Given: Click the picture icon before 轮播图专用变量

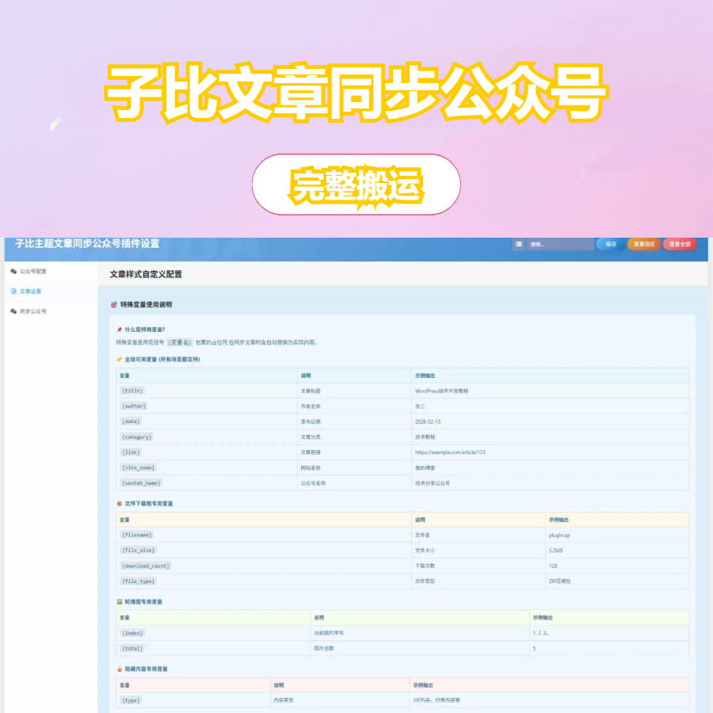Looking at the screenshot, I should pyautogui.click(x=119, y=601).
